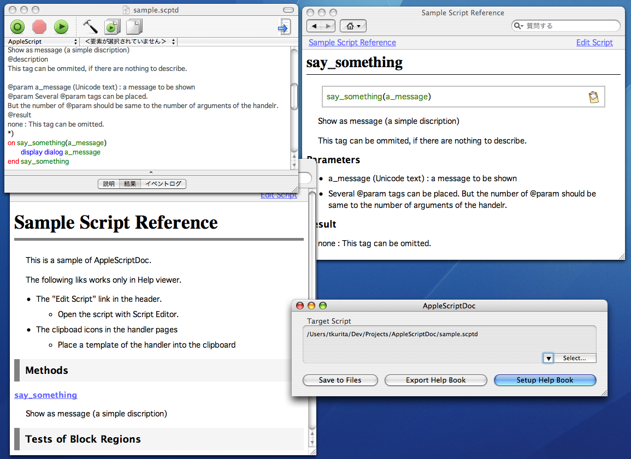Click Save to Files
631x459 pixels.
(x=340, y=380)
